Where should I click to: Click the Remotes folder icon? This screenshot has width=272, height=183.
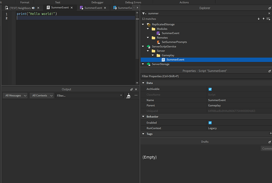click(x=153, y=38)
